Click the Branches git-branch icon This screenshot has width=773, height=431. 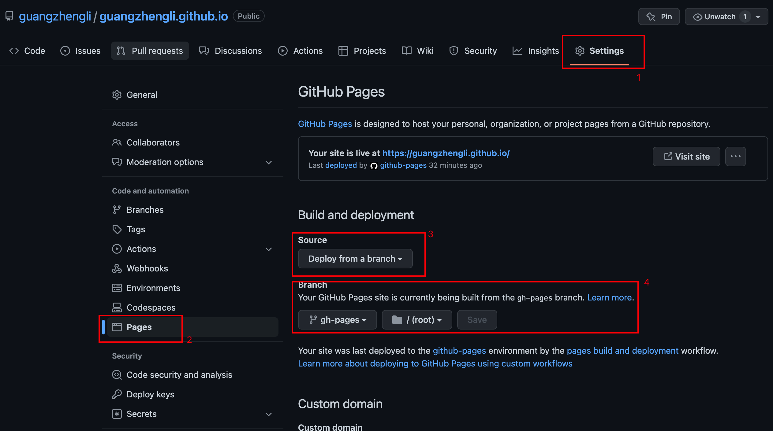[x=117, y=210]
